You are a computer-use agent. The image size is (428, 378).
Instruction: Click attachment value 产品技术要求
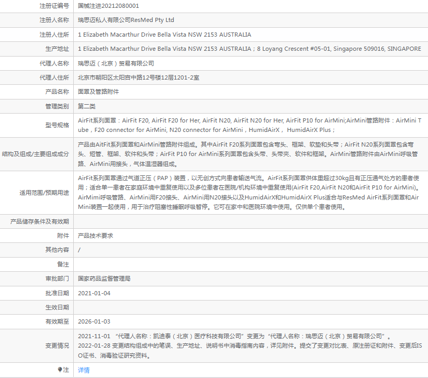tap(95, 236)
